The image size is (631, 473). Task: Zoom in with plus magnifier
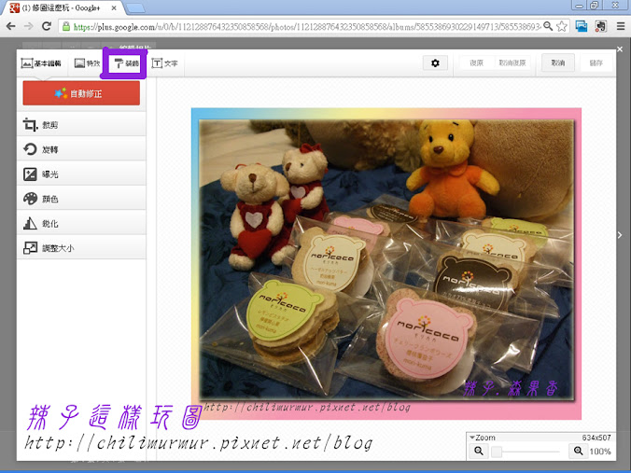click(x=579, y=451)
